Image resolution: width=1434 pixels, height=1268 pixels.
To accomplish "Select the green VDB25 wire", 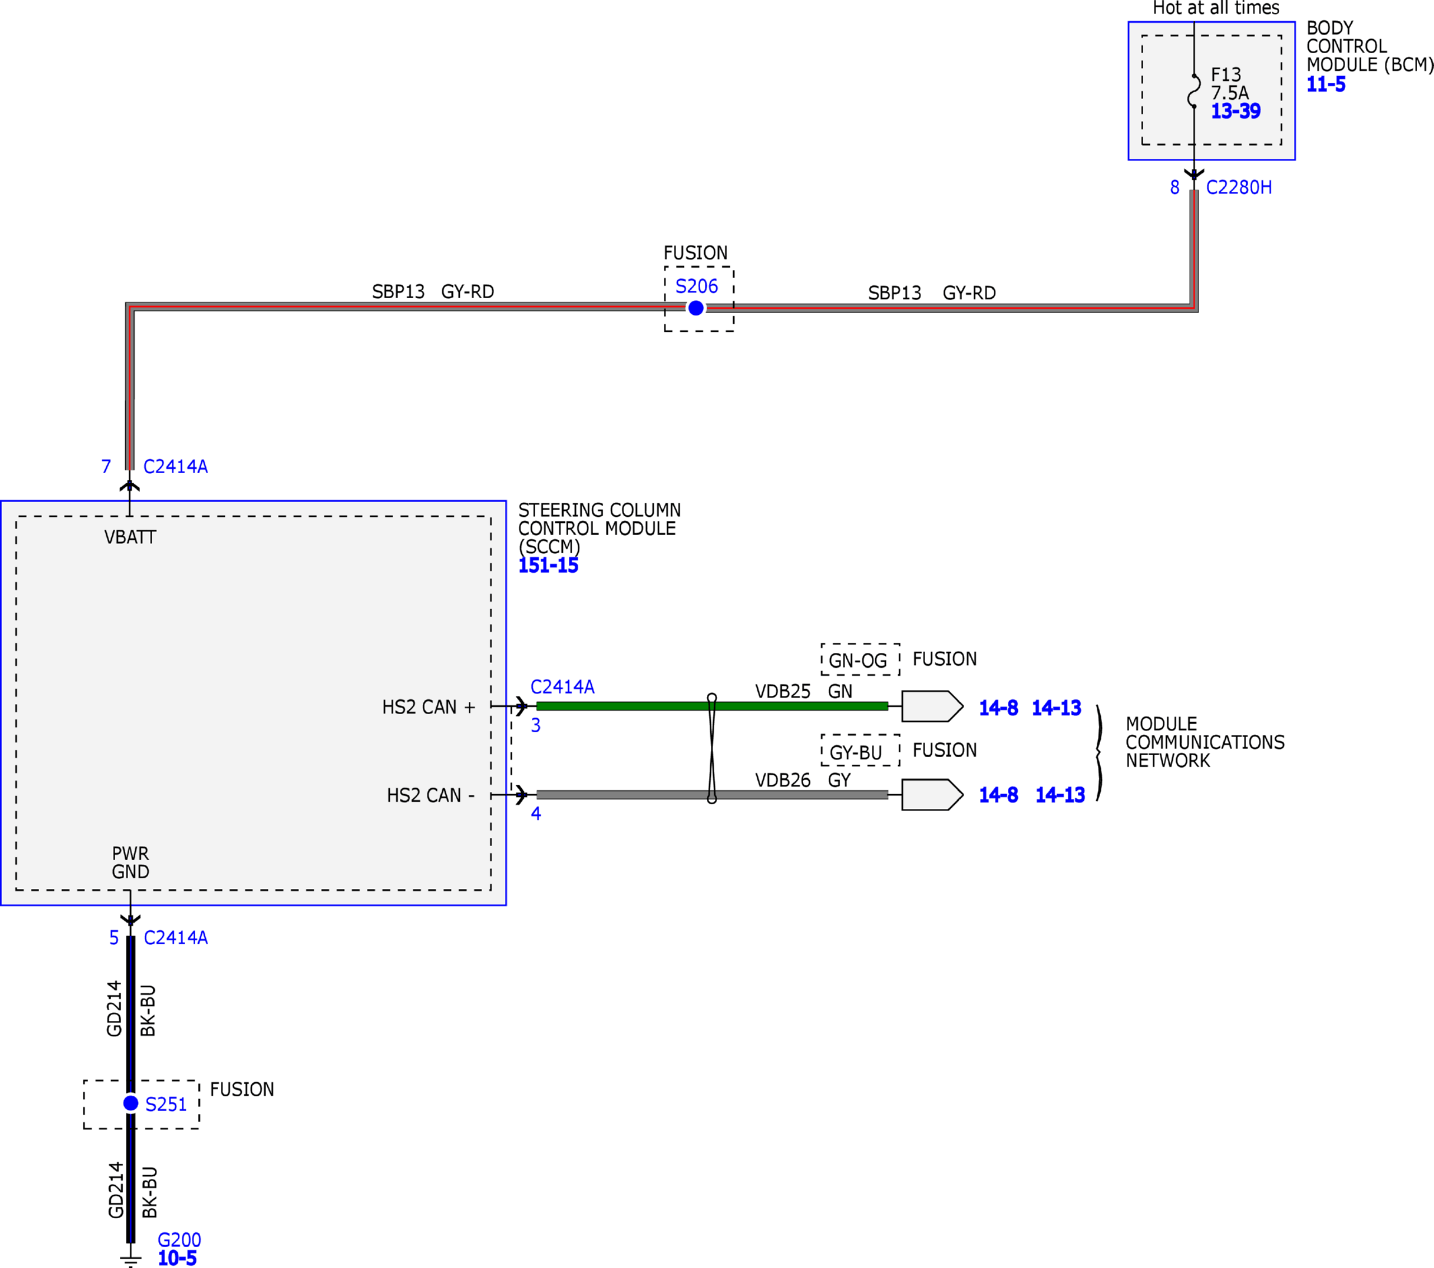I will [712, 706].
